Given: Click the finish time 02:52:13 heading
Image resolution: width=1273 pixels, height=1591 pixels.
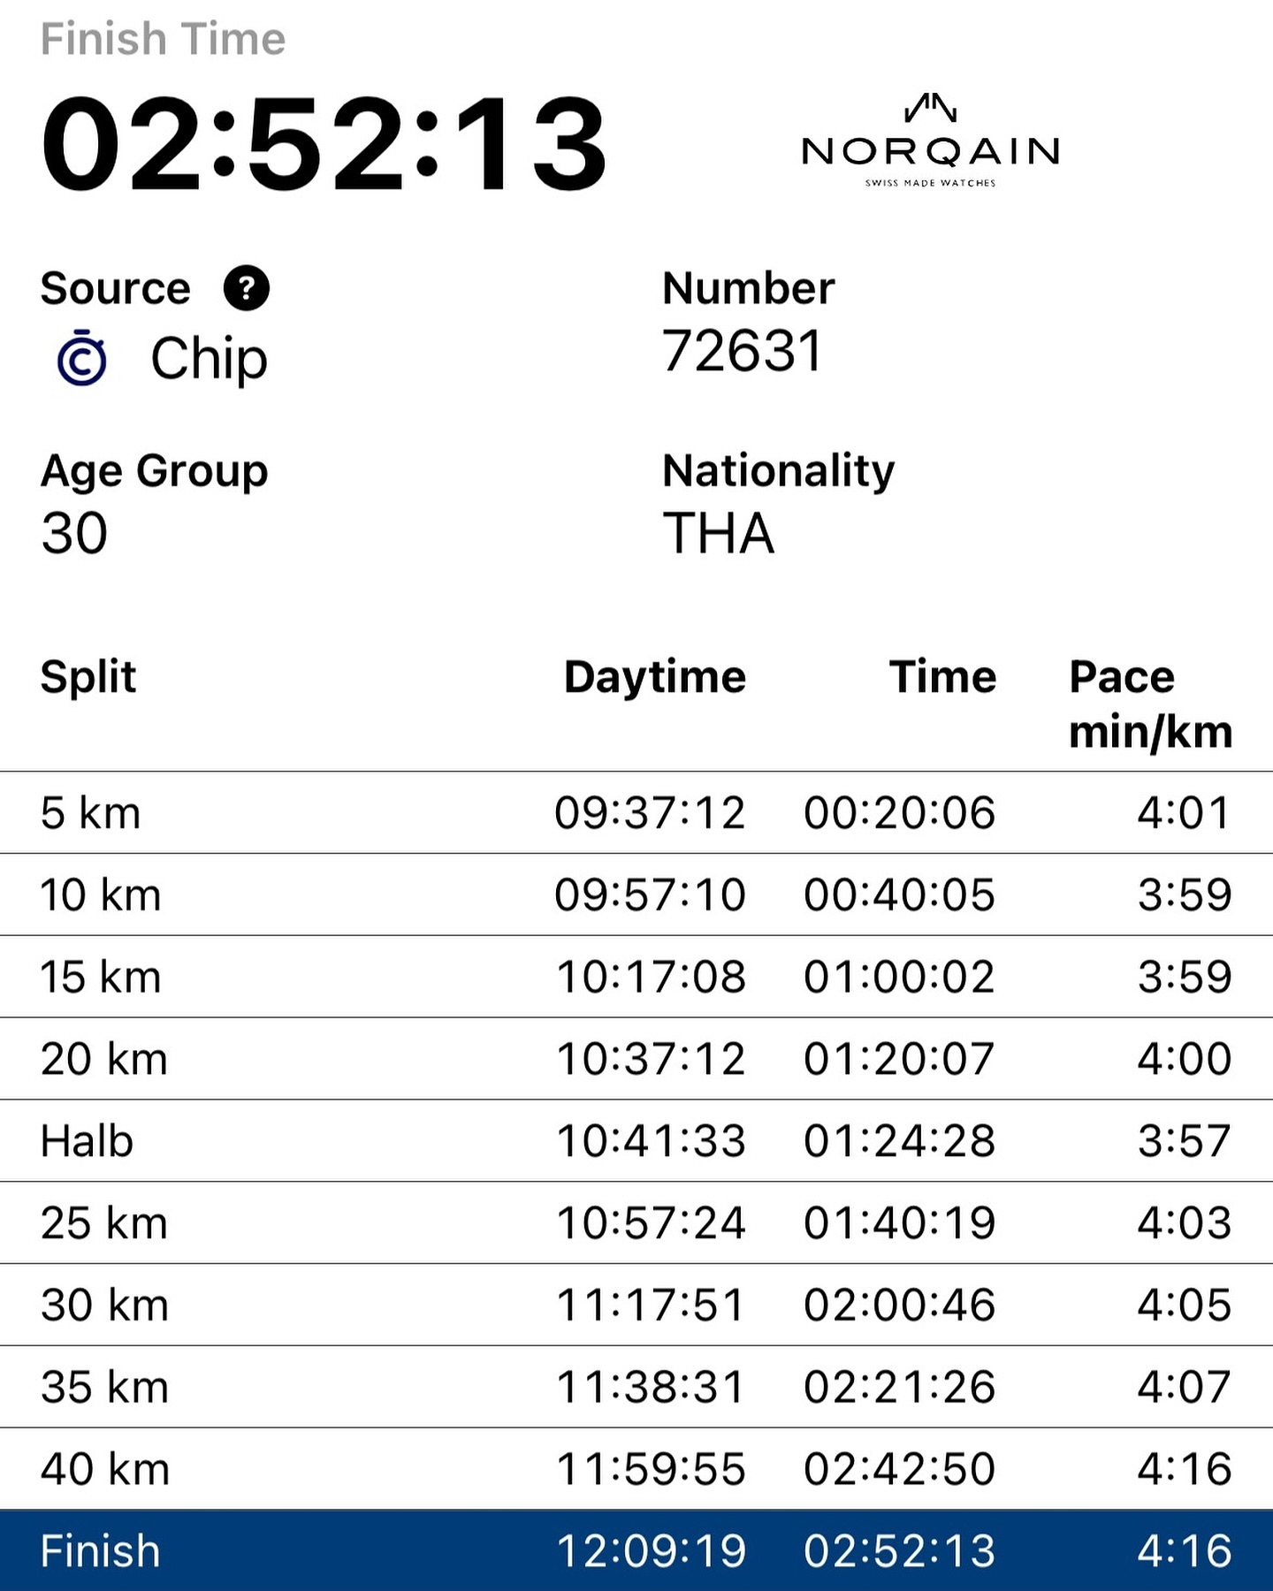Looking at the screenshot, I should (x=324, y=144).
